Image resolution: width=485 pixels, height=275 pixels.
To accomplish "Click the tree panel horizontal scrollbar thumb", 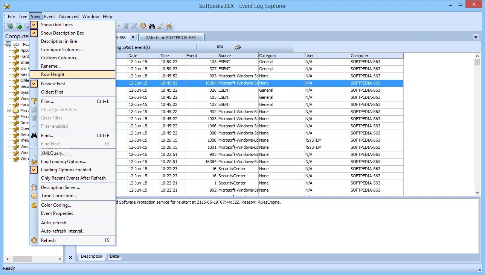I will 23,259.
